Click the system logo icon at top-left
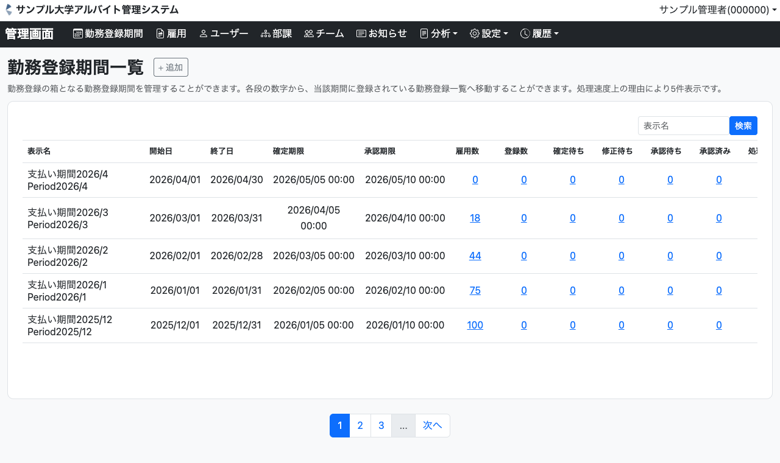Viewport: 780px width, 463px height. pyautogui.click(x=9, y=10)
